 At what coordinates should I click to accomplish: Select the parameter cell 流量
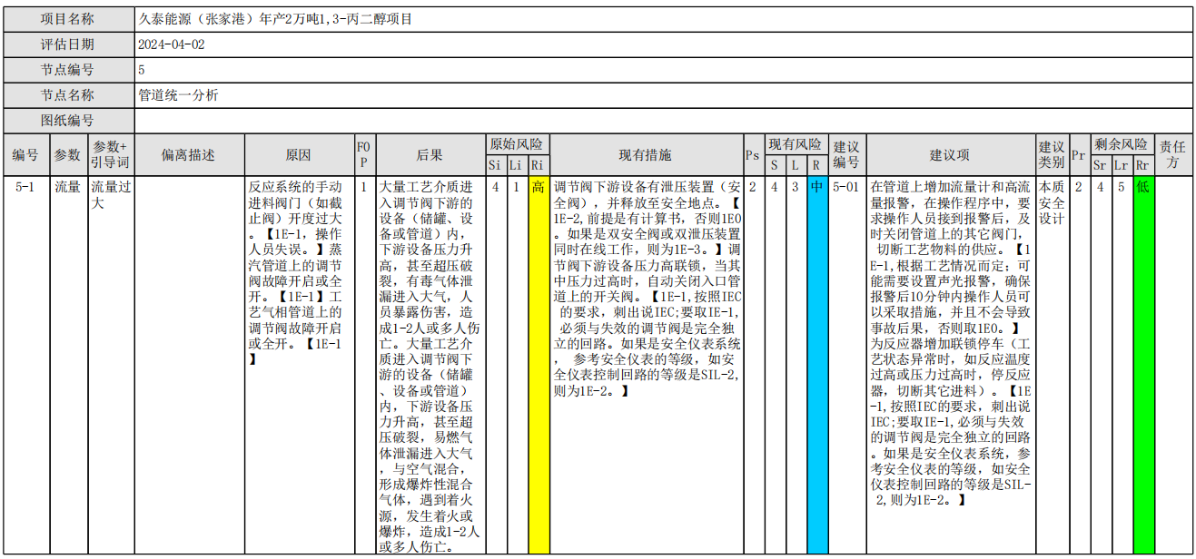(x=67, y=365)
